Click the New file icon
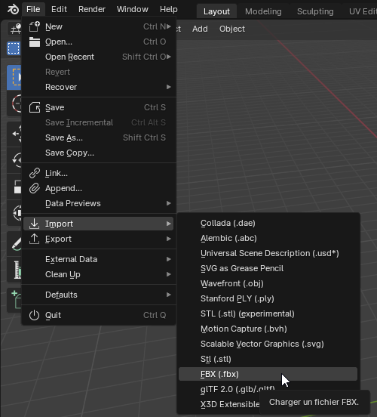The width and height of the screenshot is (377, 417). (x=34, y=26)
